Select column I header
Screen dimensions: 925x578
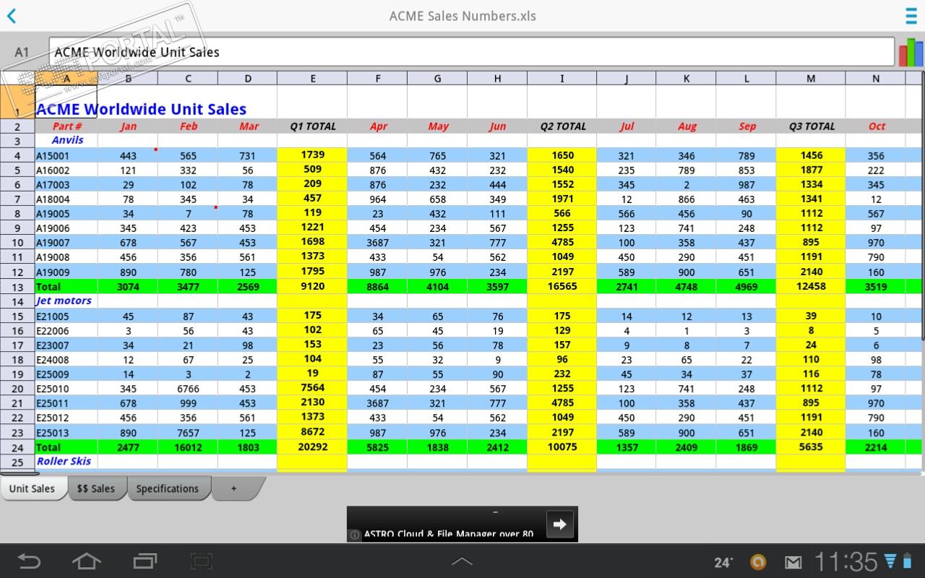562,79
